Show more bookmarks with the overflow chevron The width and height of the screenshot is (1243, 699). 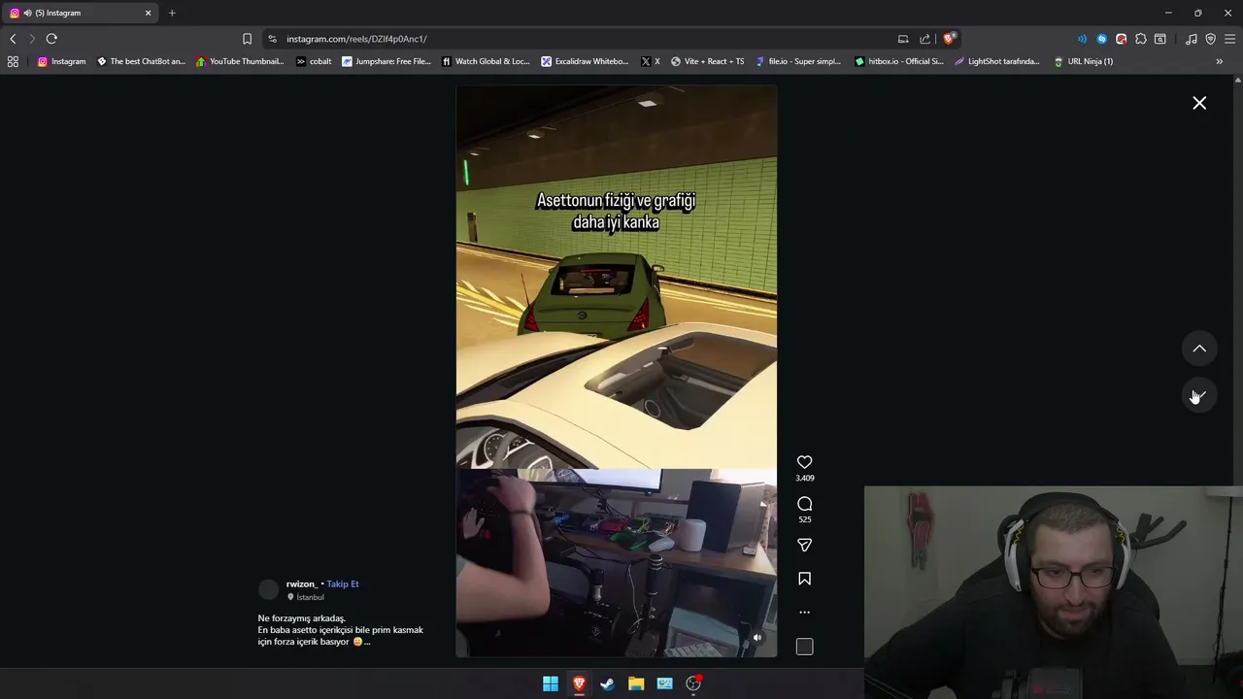pos(1220,61)
